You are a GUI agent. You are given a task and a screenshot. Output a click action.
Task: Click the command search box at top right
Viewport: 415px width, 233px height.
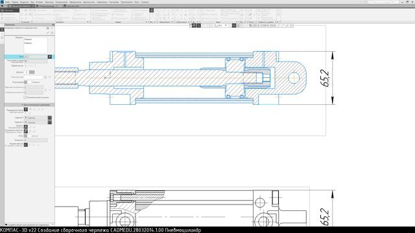383,2
